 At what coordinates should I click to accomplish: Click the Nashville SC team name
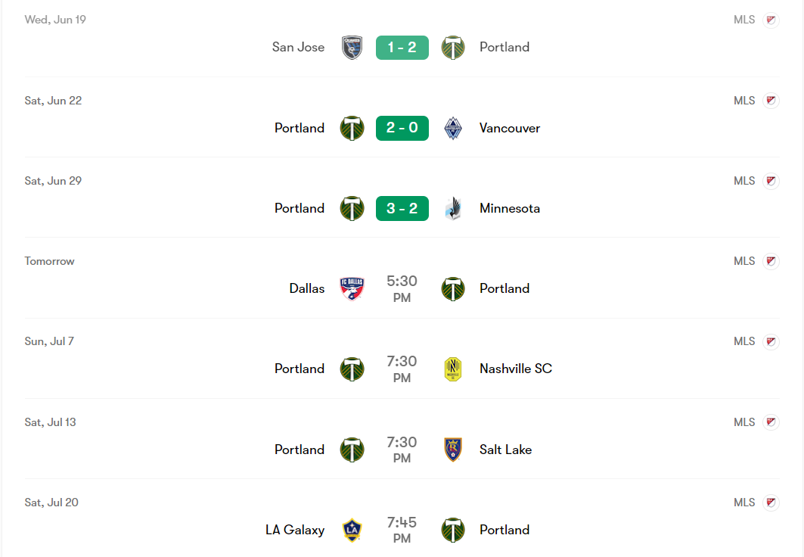click(516, 369)
